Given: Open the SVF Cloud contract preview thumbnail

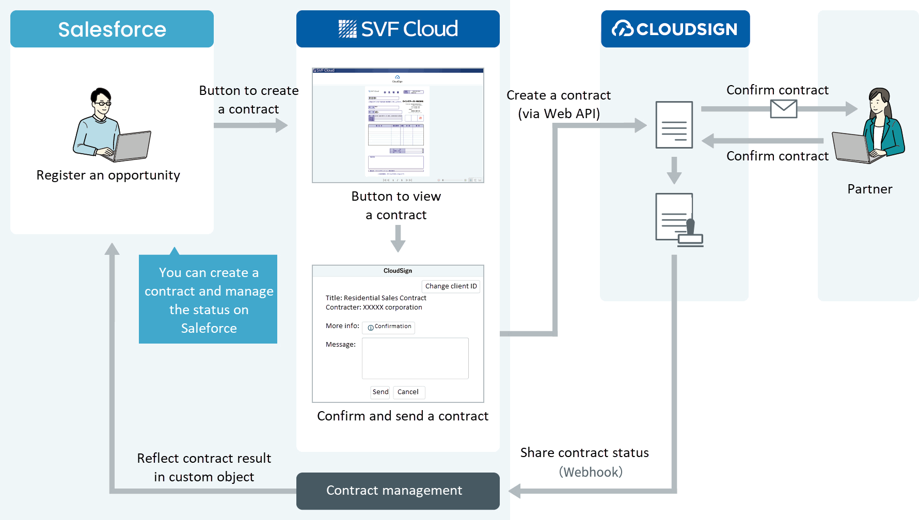Looking at the screenshot, I should [398, 125].
